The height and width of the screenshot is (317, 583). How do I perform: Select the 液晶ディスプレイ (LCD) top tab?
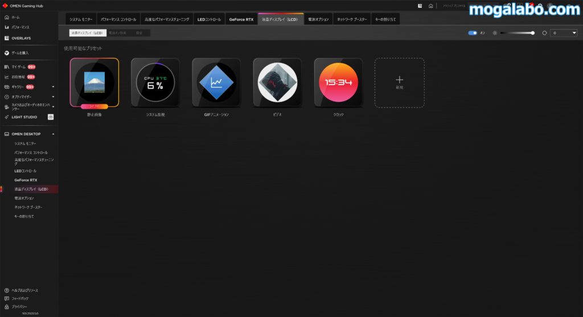click(281, 19)
